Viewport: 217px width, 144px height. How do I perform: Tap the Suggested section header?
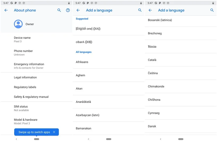coord(82,19)
